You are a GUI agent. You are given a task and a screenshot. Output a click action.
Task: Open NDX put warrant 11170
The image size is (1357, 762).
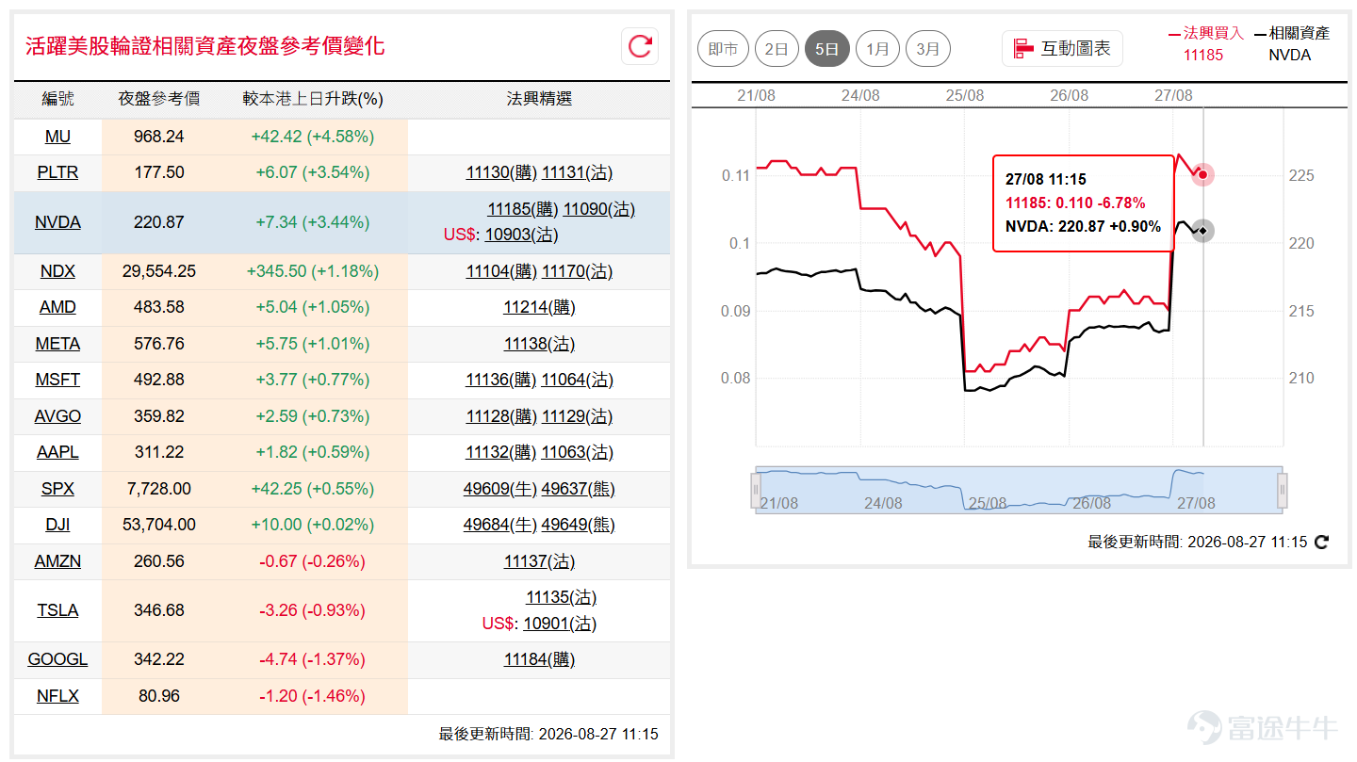[x=577, y=271]
